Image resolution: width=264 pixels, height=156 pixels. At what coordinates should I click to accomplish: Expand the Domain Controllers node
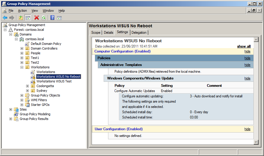click(x=22, y=48)
